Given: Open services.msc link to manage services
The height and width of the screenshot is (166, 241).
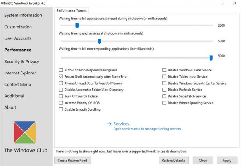Looking at the screenshot, I should [147, 129].
